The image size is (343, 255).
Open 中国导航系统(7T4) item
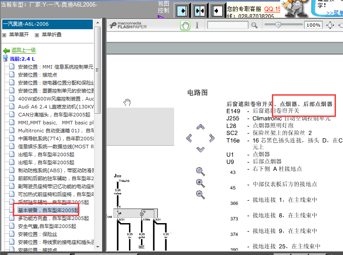(x=56, y=139)
